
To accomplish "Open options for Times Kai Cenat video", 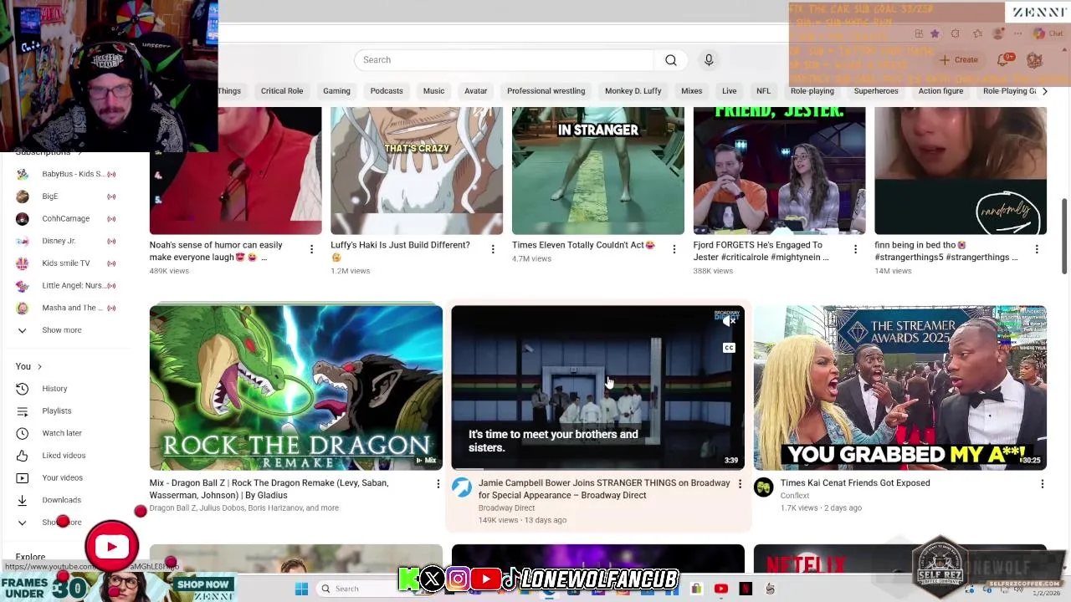I will 1042,484.
